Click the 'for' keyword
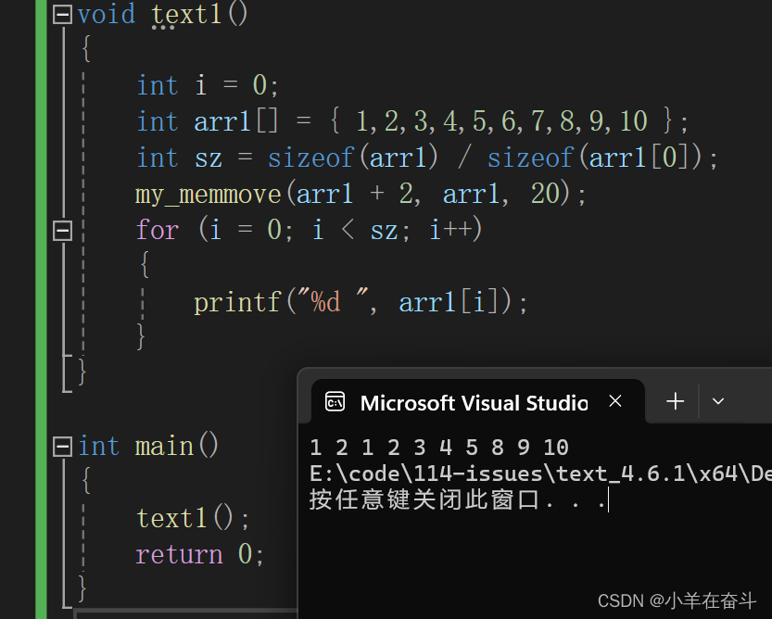Image resolution: width=772 pixels, height=619 pixels. tap(158, 230)
